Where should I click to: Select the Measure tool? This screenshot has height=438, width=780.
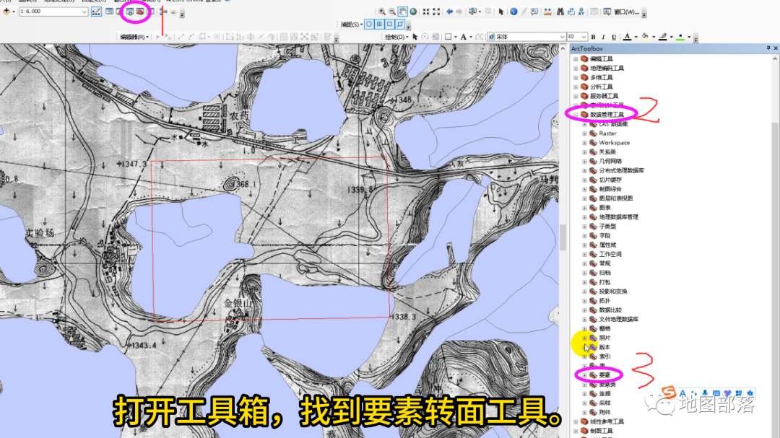tap(547, 12)
